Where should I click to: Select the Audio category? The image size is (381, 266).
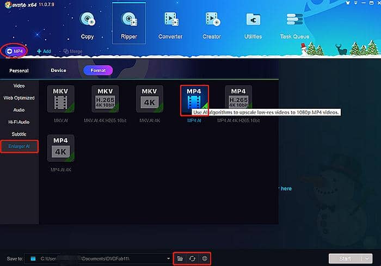(x=19, y=110)
